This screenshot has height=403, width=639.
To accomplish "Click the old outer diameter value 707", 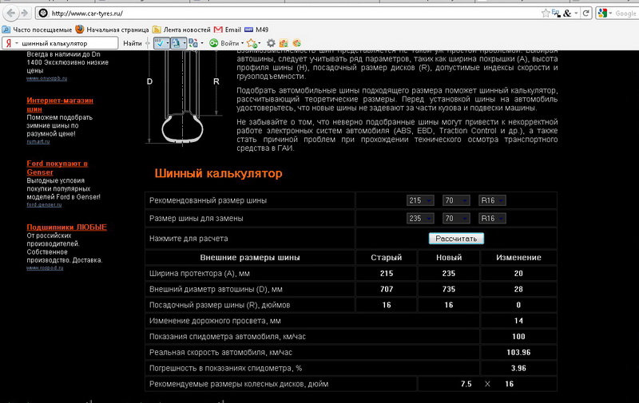I will point(387,290).
